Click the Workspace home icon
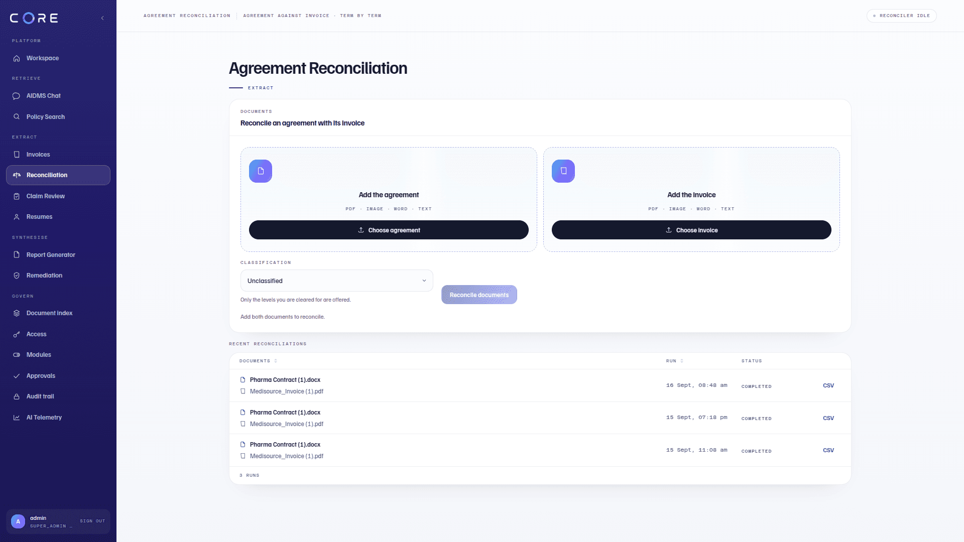This screenshot has height=542, width=964. click(17, 58)
